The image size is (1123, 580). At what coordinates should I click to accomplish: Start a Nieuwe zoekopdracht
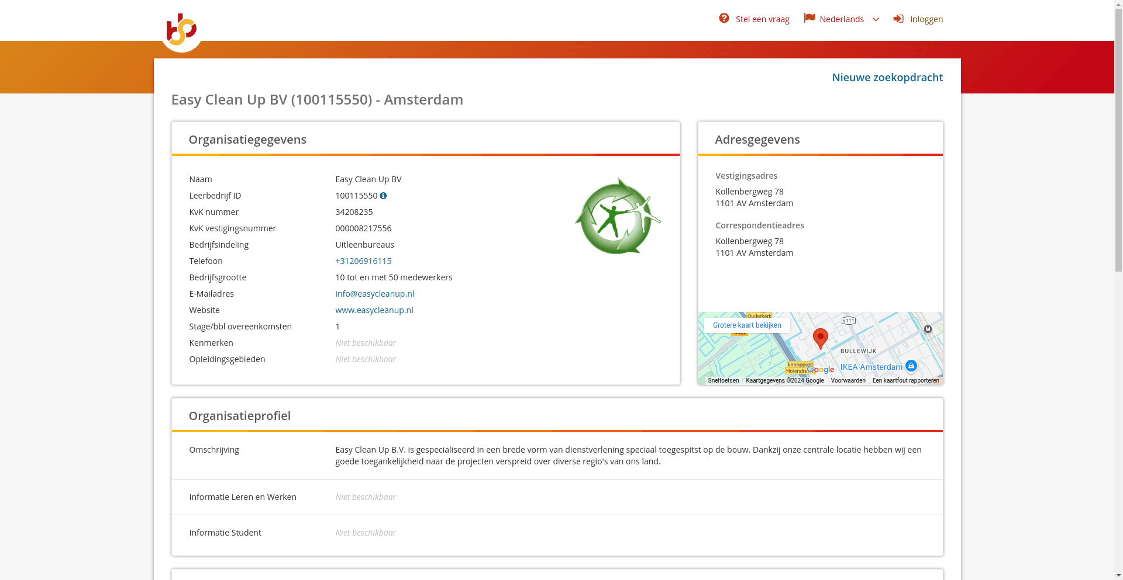click(887, 77)
